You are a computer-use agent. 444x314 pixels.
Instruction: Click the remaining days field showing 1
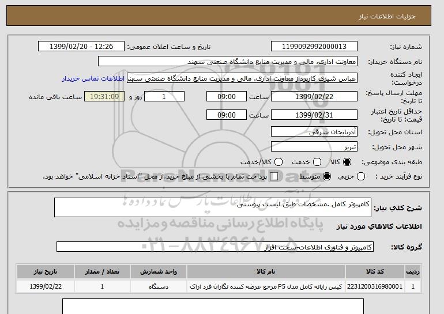point(164,96)
